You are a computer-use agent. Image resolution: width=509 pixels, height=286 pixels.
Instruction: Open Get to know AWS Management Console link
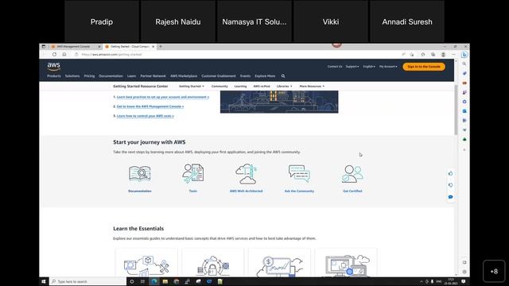tap(150, 106)
